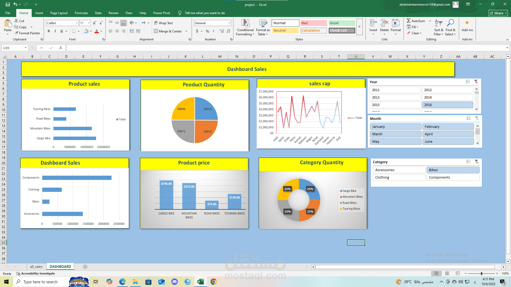
Task: Increase font size with the larger A icon
Action: click(94, 23)
